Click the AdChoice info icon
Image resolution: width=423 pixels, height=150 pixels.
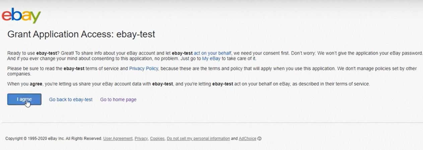point(260,139)
